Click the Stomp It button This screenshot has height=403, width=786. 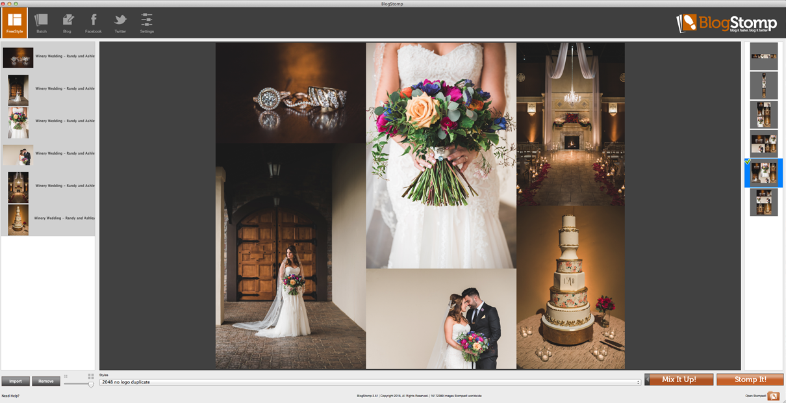(x=750, y=379)
